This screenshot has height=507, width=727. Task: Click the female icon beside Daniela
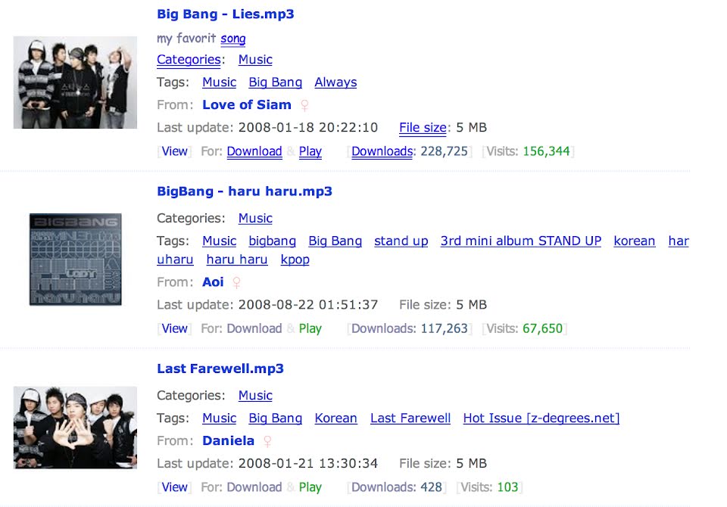tap(267, 441)
